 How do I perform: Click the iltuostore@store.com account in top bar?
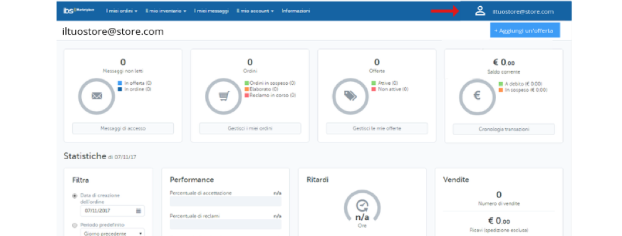click(523, 12)
